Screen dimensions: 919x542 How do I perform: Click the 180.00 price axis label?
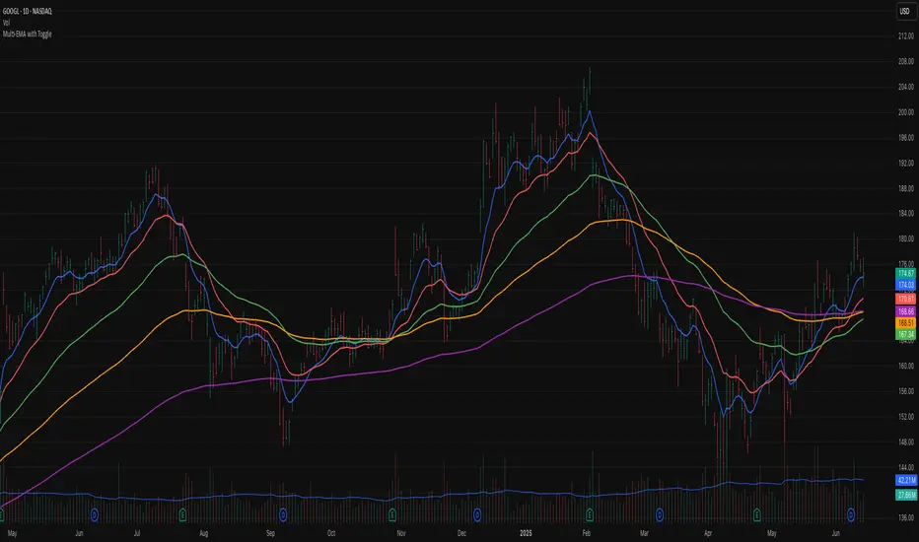tap(905, 239)
